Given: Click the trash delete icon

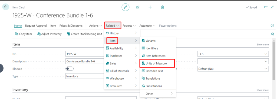Looking at the screenshot, I should [163, 7].
